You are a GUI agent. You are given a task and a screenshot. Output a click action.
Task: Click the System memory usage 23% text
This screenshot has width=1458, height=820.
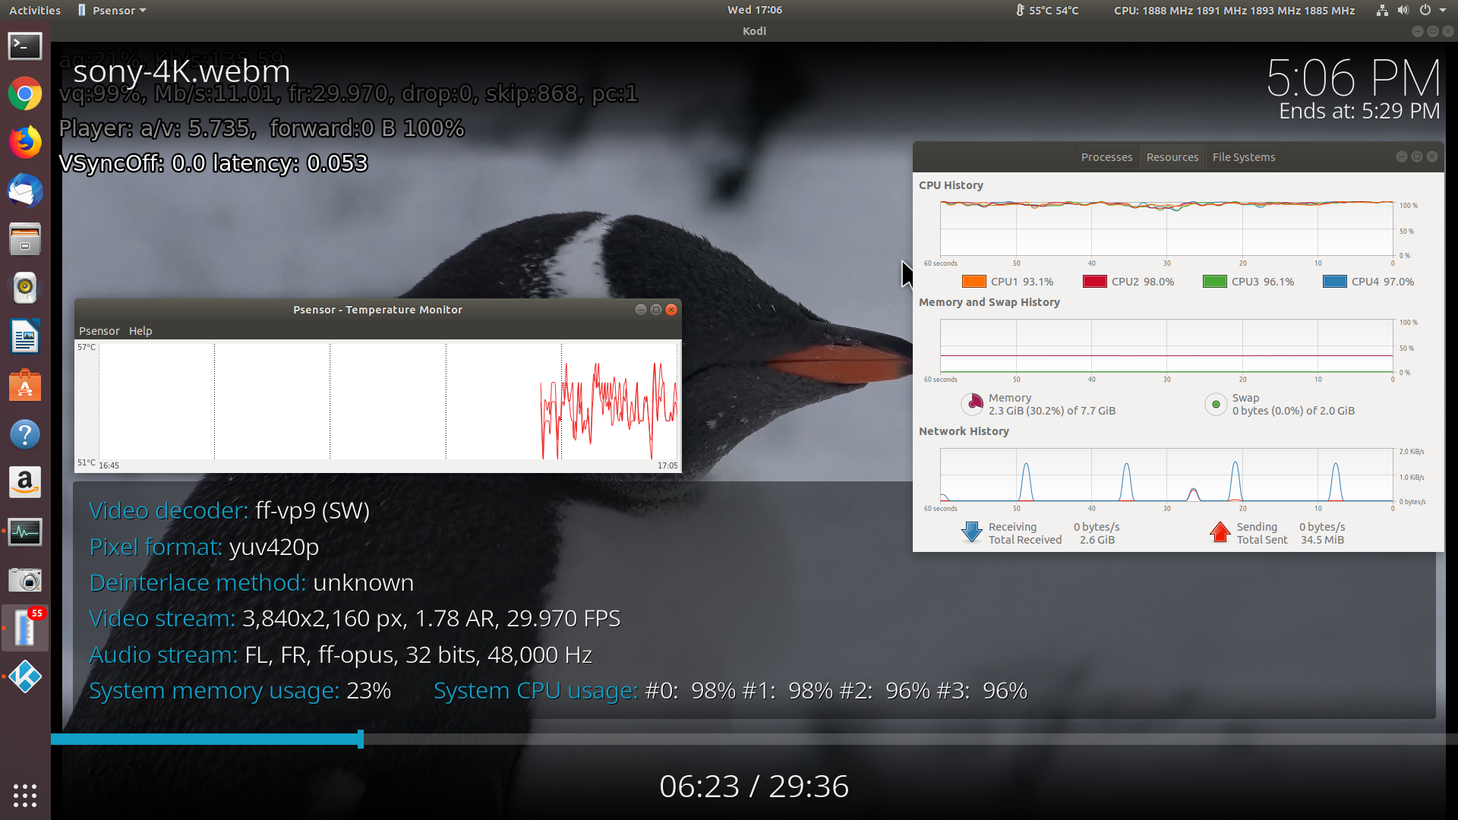(x=240, y=691)
